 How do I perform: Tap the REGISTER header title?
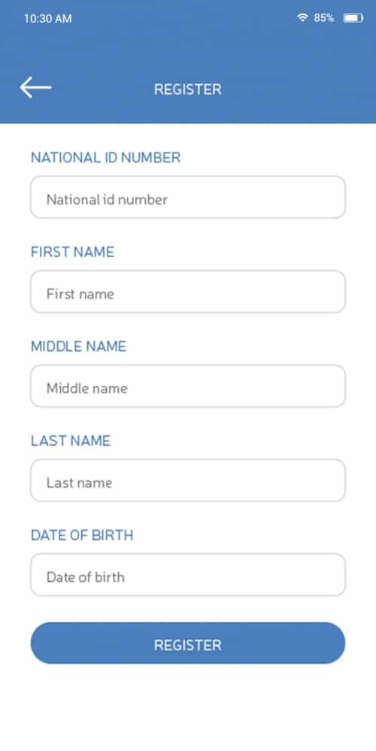tap(188, 89)
